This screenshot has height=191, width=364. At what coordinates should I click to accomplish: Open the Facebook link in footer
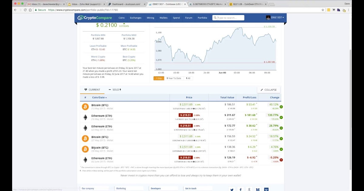tap(241, 189)
